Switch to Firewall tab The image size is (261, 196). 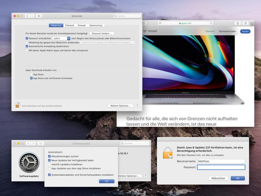(82, 25)
